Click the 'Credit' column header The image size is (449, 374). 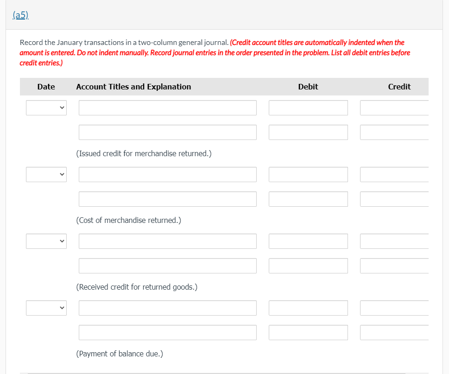(399, 87)
